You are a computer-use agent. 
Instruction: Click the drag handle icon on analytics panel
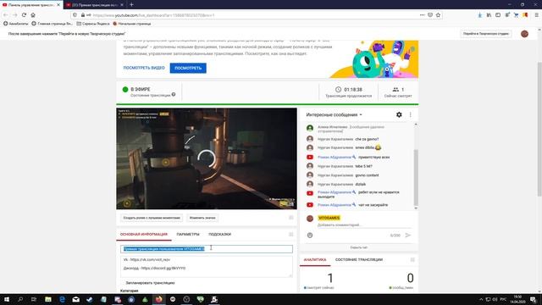tap(412, 260)
